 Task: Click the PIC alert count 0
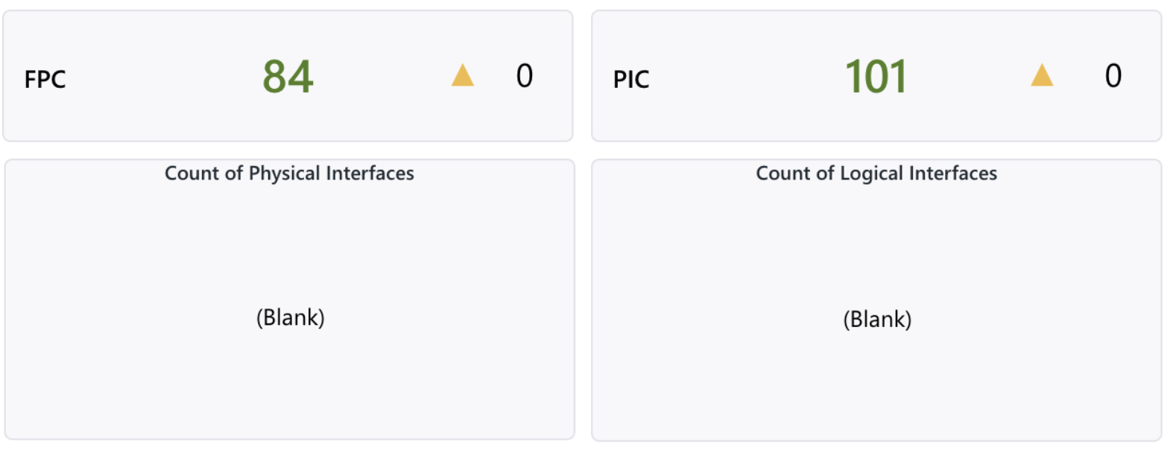(x=1113, y=76)
